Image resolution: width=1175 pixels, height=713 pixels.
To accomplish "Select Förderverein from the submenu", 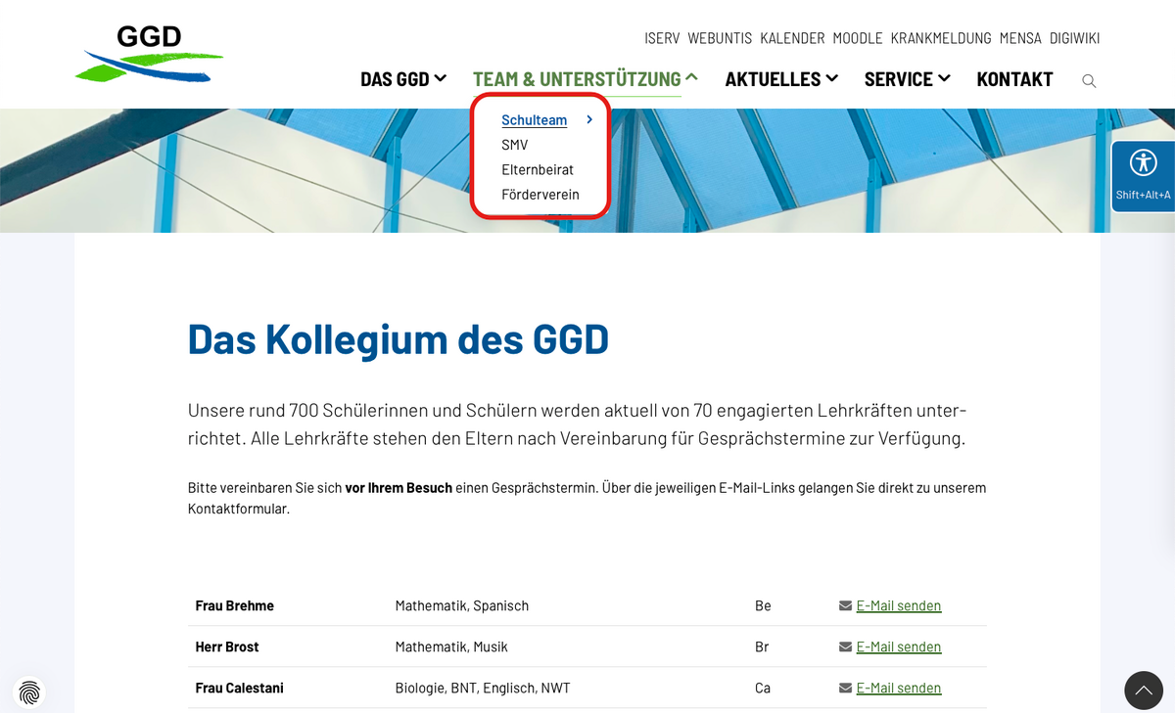I will pos(540,195).
